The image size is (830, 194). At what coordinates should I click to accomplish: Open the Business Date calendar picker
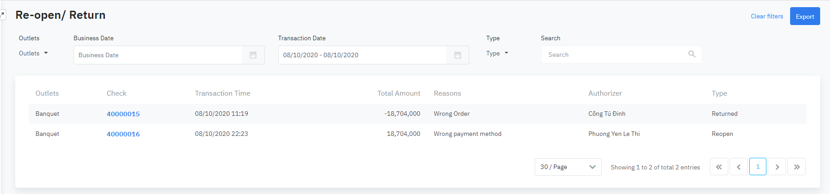pos(253,55)
